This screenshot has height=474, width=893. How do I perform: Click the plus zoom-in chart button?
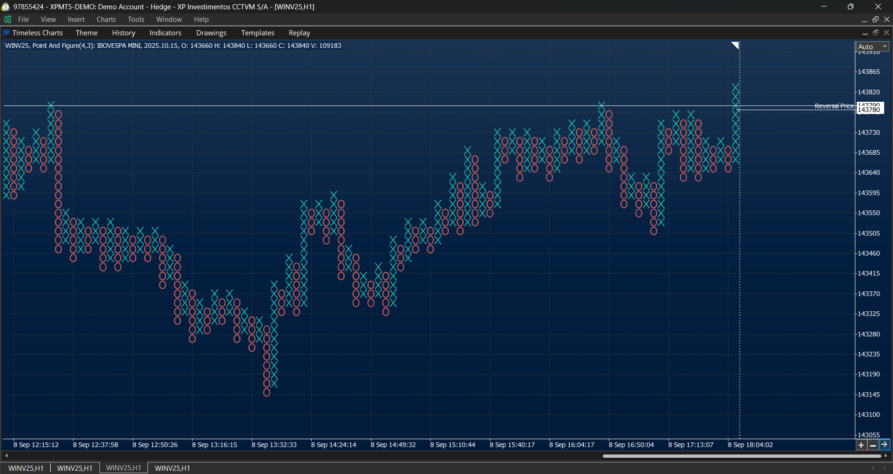click(x=861, y=445)
